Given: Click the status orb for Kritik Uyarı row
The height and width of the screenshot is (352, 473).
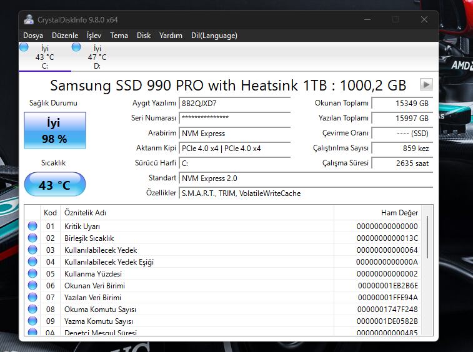Looking at the screenshot, I should click(x=32, y=226).
